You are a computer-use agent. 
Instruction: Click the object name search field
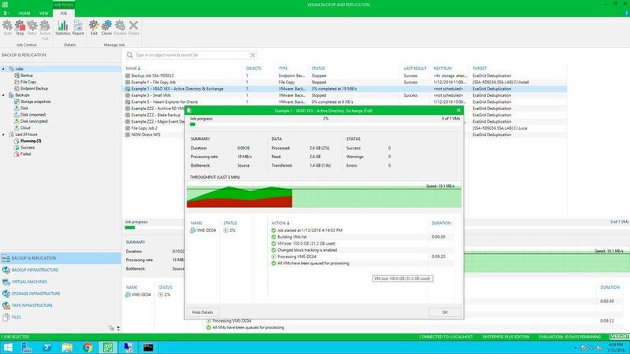(x=191, y=55)
